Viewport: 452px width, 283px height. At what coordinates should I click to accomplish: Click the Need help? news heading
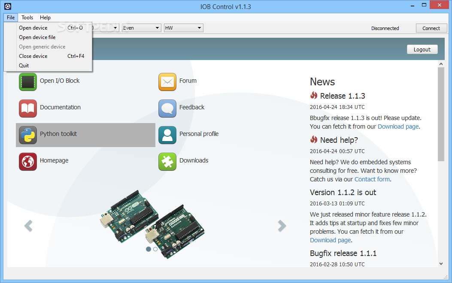click(339, 140)
